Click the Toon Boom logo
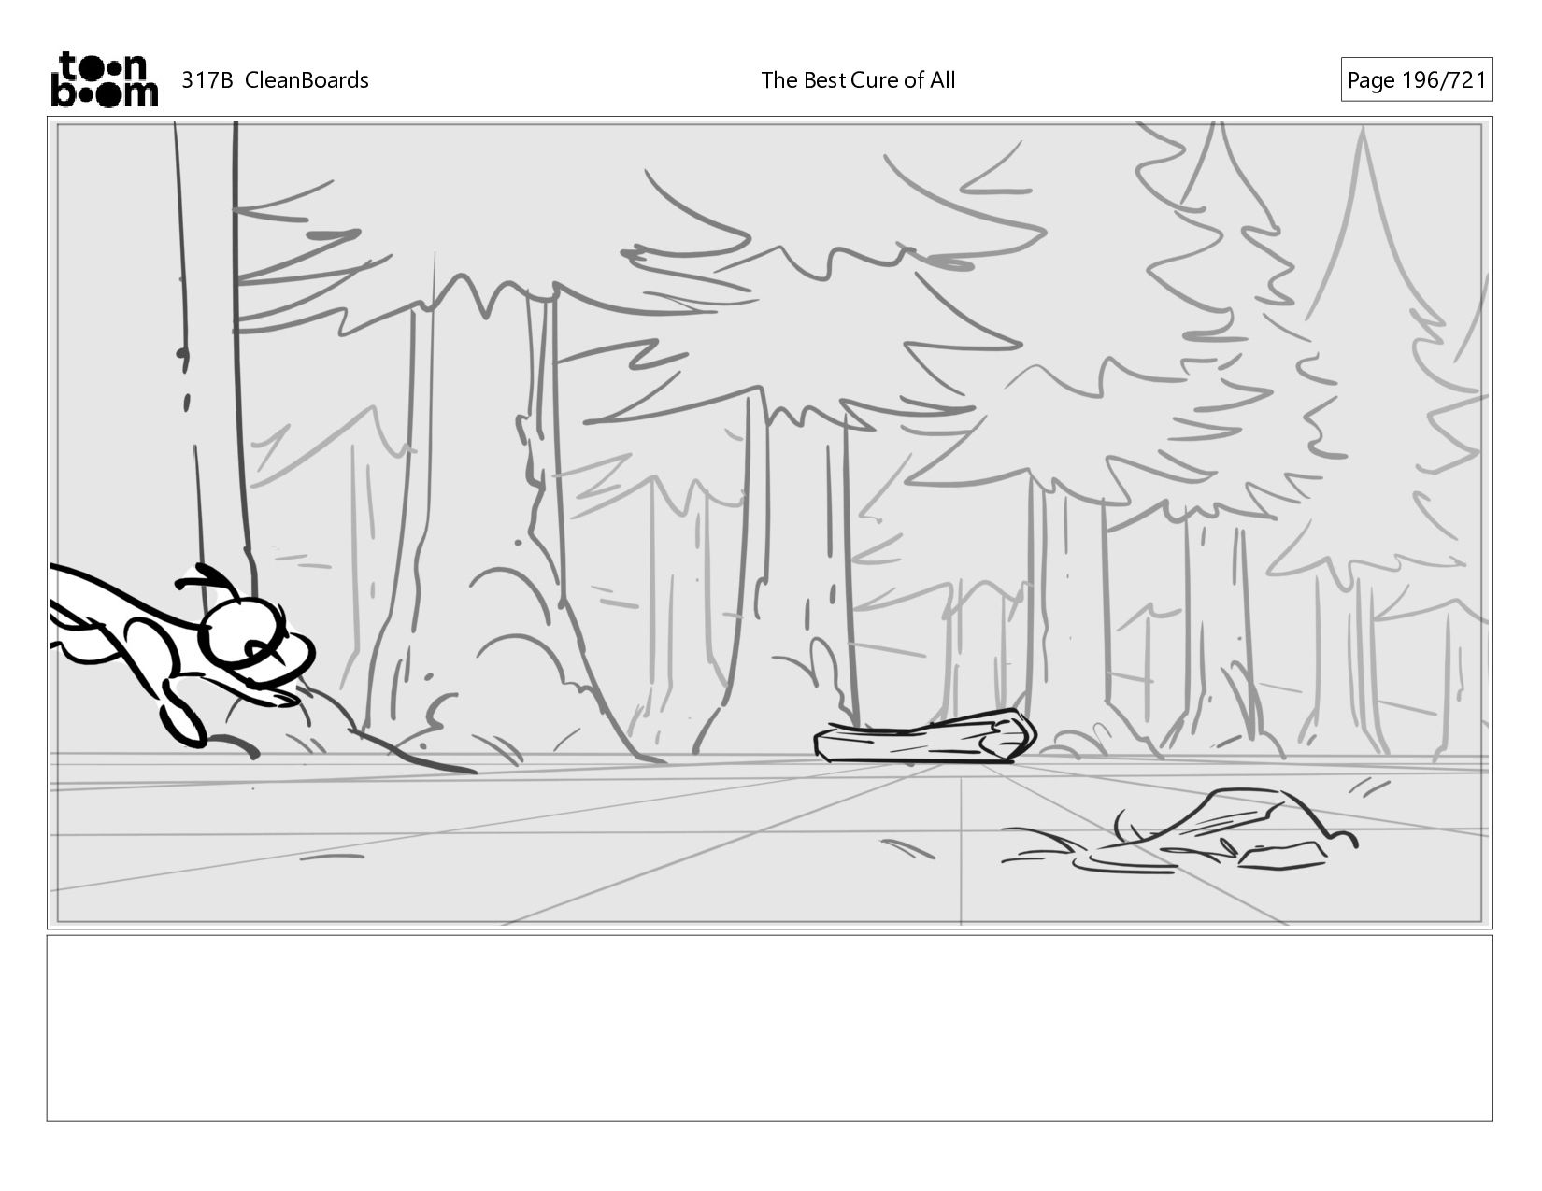1542x1191 pixels. point(104,79)
